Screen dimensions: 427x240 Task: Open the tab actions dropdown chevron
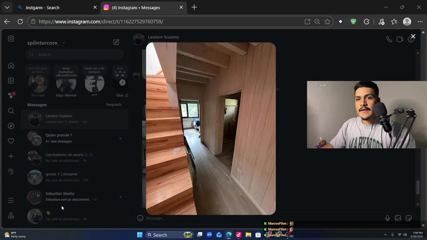click(7, 7)
